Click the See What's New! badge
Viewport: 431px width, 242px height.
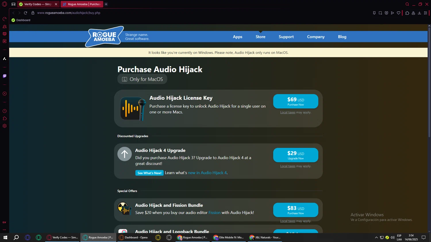coord(149,173)
